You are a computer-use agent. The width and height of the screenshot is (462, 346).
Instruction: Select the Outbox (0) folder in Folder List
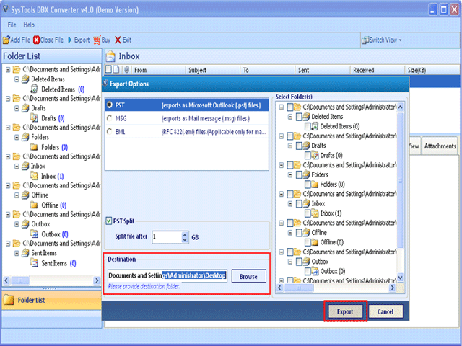pyautogui.click(x=55, y=234)
